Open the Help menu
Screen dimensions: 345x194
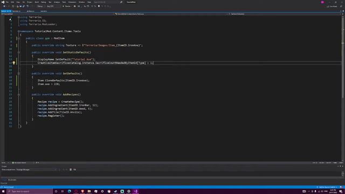point(89,2)
